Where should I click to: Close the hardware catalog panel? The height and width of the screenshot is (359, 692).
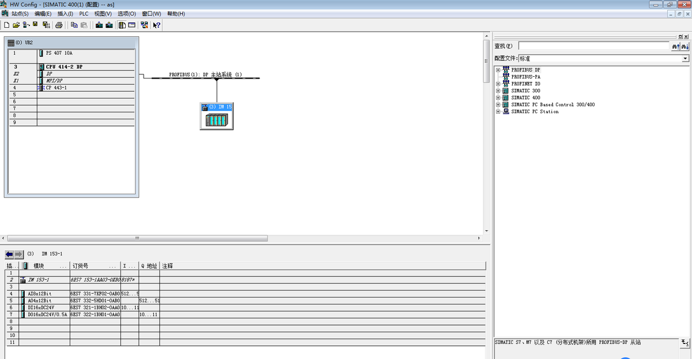pos(686,36)
